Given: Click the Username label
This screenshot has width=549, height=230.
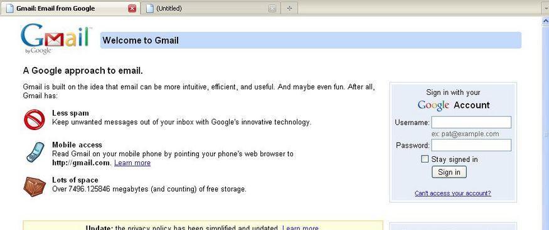Looking at the screenshot, I should tap(412, 122).
